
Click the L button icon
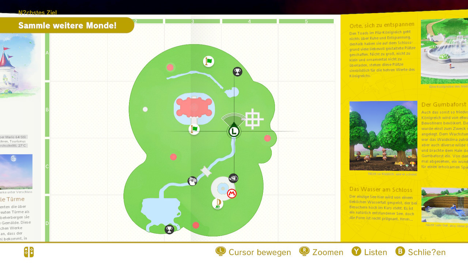click(220, 251)
